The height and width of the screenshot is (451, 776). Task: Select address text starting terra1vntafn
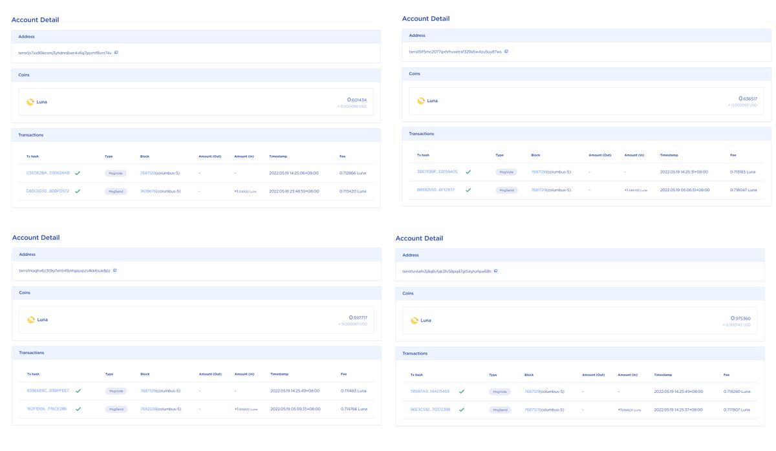[447, 271]
